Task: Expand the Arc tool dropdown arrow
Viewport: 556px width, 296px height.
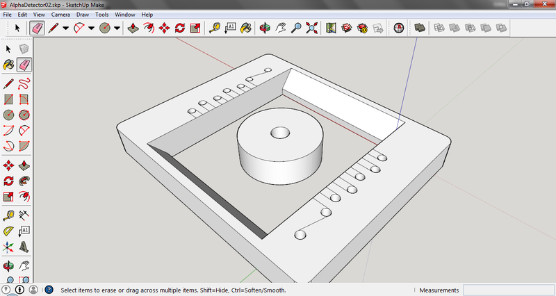Action: coord(92,28)
